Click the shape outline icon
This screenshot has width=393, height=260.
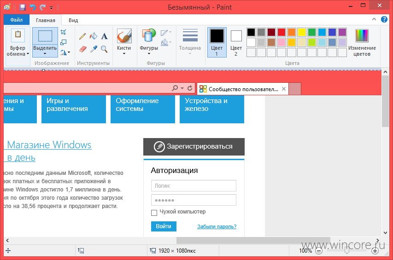pos(164,33)
